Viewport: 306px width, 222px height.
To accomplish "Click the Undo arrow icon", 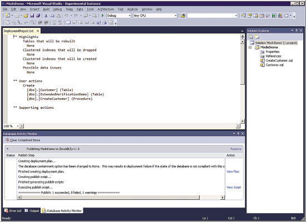I will pyautogui.click(x=66, y=16).
